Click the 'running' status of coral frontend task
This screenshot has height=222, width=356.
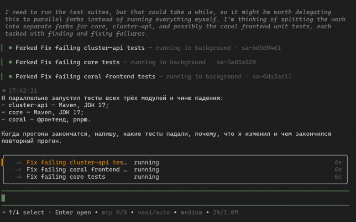(x=147, y=170)
